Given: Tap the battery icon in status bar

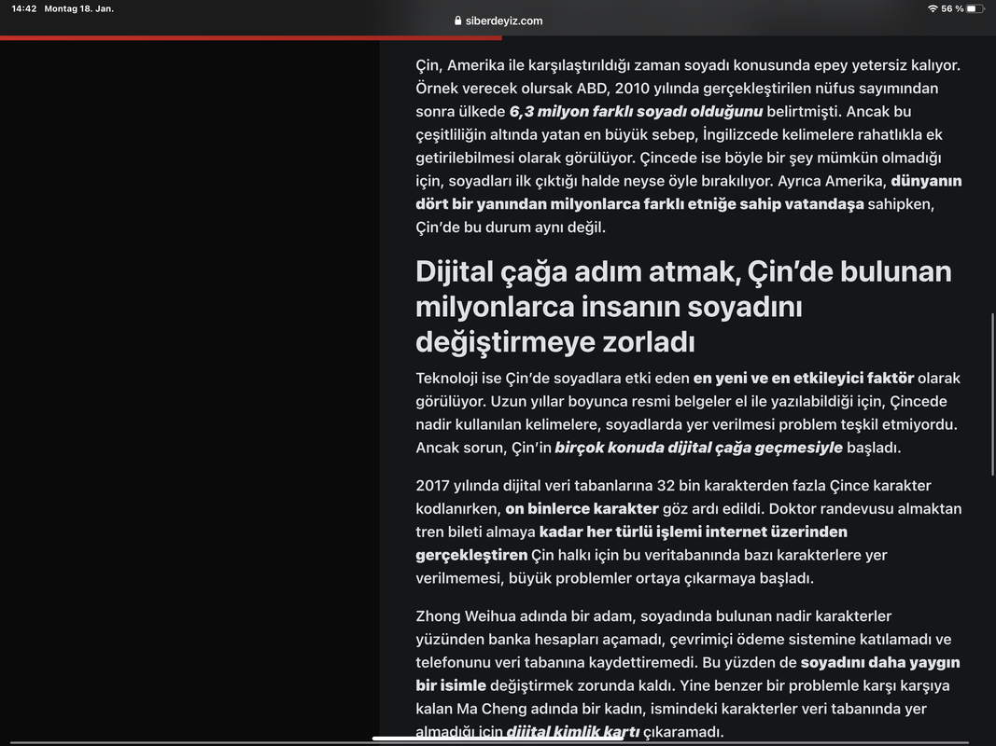Looking at the screenshot, I should coord(975,9).
